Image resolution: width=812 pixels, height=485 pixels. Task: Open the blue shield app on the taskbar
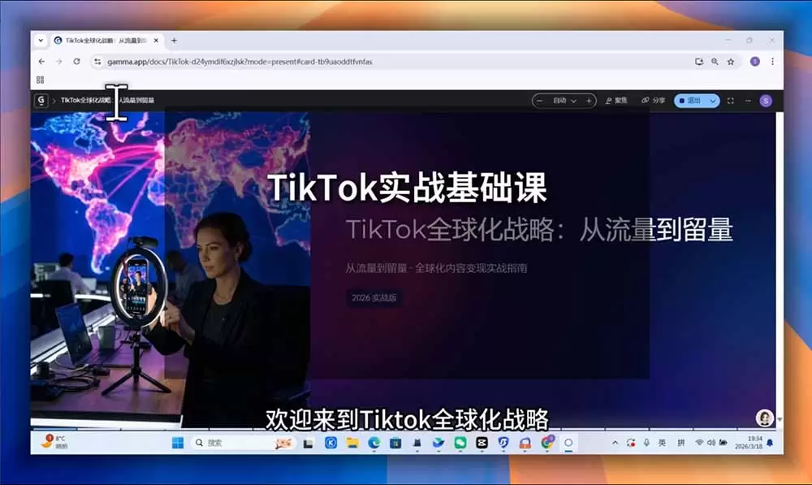point(503,443)
